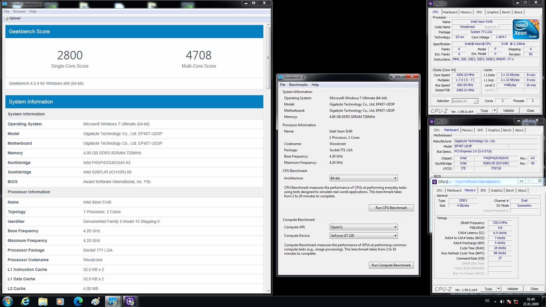Screen dimensions: 546x307
Task: Switch to SPD tab in top CPU-Z window
Action: 479,12
